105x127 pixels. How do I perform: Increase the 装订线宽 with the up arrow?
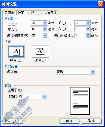(88, 34)
